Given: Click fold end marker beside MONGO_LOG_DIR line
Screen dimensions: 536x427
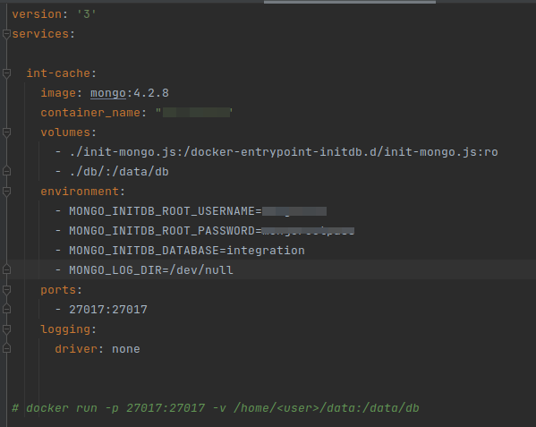Looking at the screenshot, I should point(6,269).
